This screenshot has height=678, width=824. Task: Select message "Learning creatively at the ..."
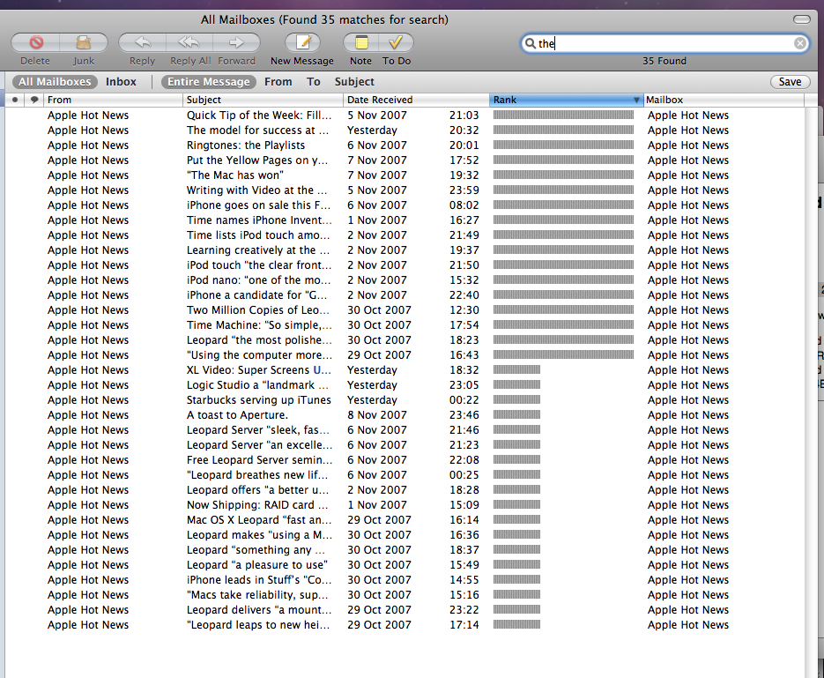[x=405, y=250]
